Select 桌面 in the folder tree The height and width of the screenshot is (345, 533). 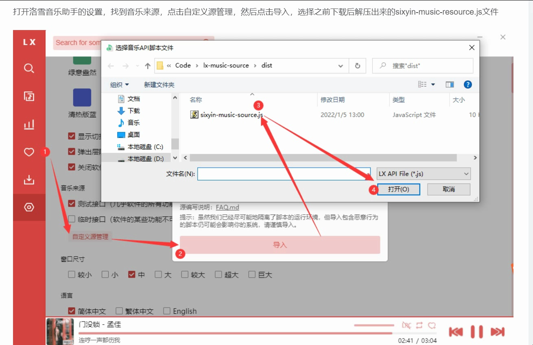pos(129,134)
